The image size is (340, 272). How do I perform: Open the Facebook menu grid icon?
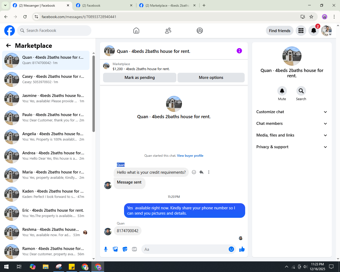[301, 31]
